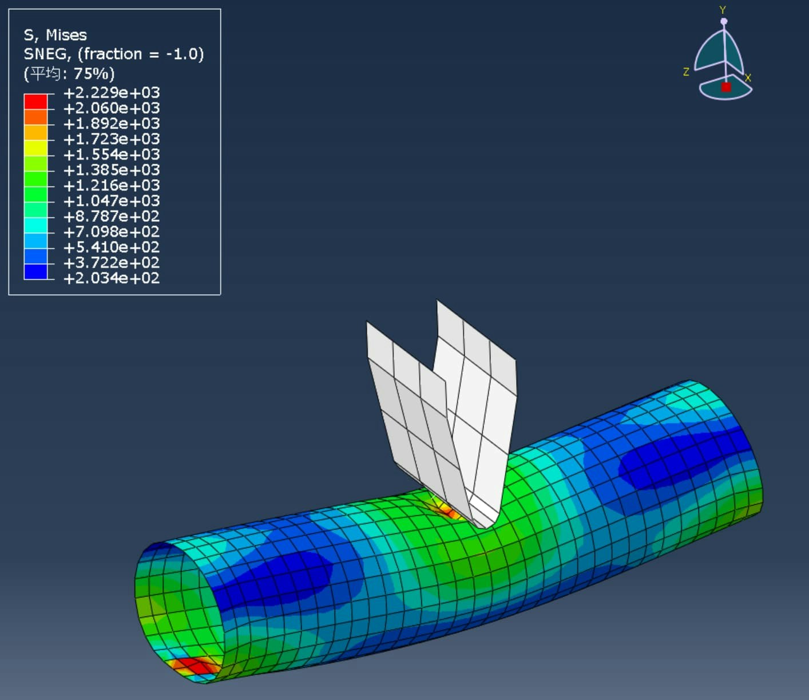Click legend value +3.722e+02
The image size is (809, 700).
point(112,263)
